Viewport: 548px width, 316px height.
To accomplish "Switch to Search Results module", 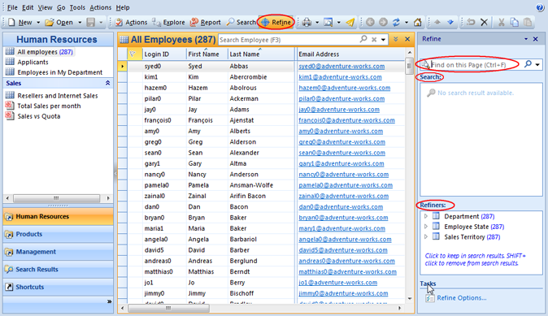I will (x=58, y=269).
